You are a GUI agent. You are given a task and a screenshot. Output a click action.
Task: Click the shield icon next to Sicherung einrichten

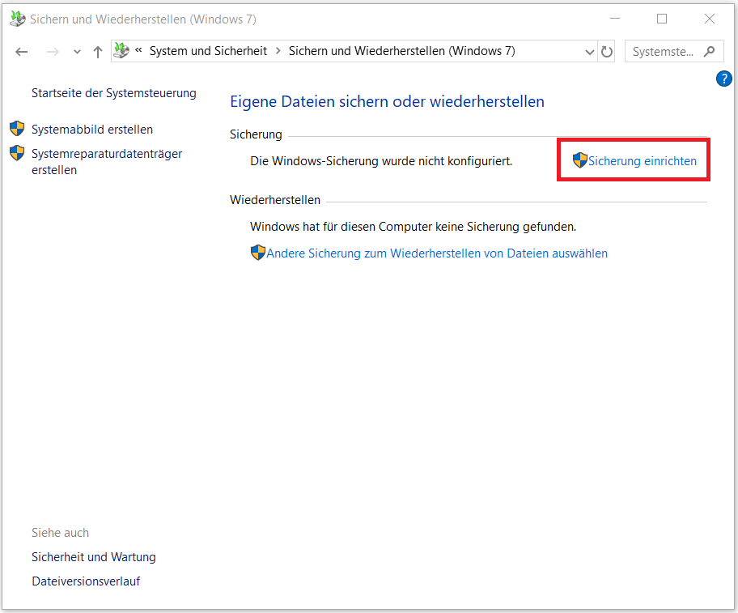[580, 160]
